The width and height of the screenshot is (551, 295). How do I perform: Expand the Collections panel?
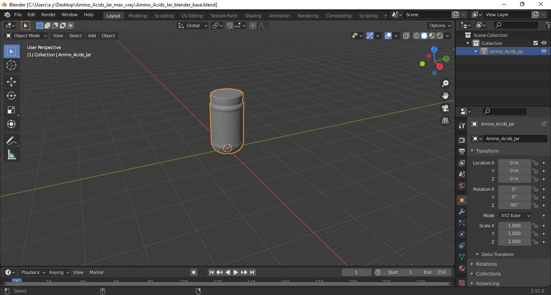pyautogui.click(x=472, y=274)
